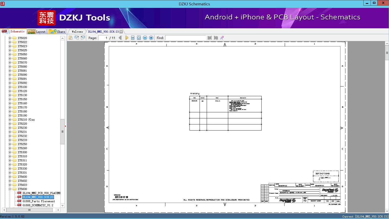
Task: Click the History table in schematic
Action: point(226,113)
